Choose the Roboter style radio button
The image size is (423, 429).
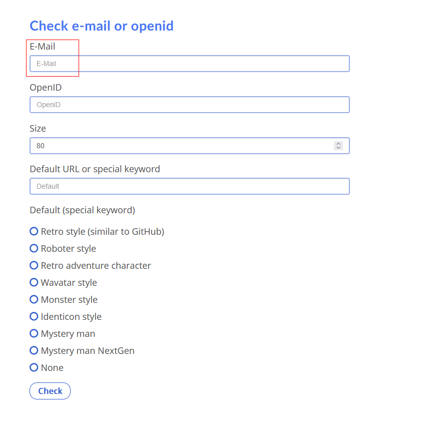click(34, 248)
